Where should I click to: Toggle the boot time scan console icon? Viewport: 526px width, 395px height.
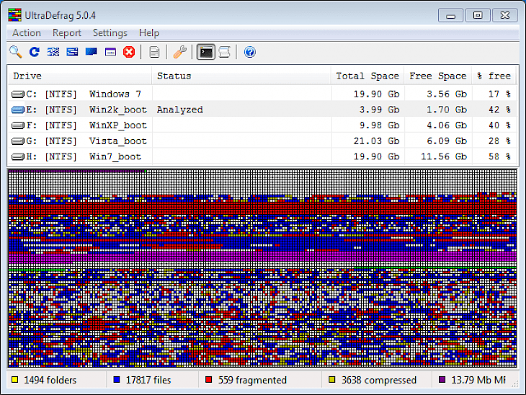[x=205, y=52]
